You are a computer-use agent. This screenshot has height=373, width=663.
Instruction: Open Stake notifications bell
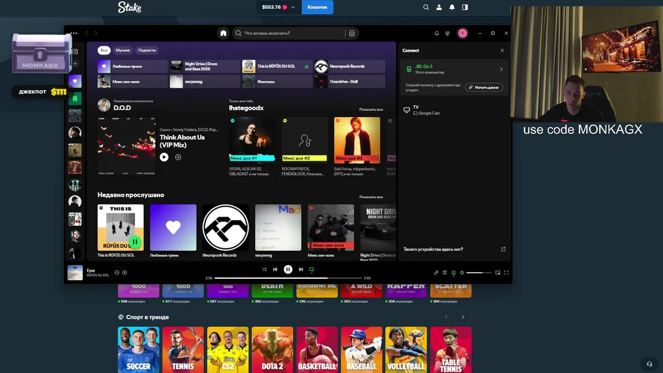[x=452, y=7]
